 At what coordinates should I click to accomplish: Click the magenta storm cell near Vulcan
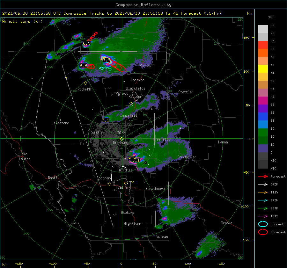pos(164,218)
